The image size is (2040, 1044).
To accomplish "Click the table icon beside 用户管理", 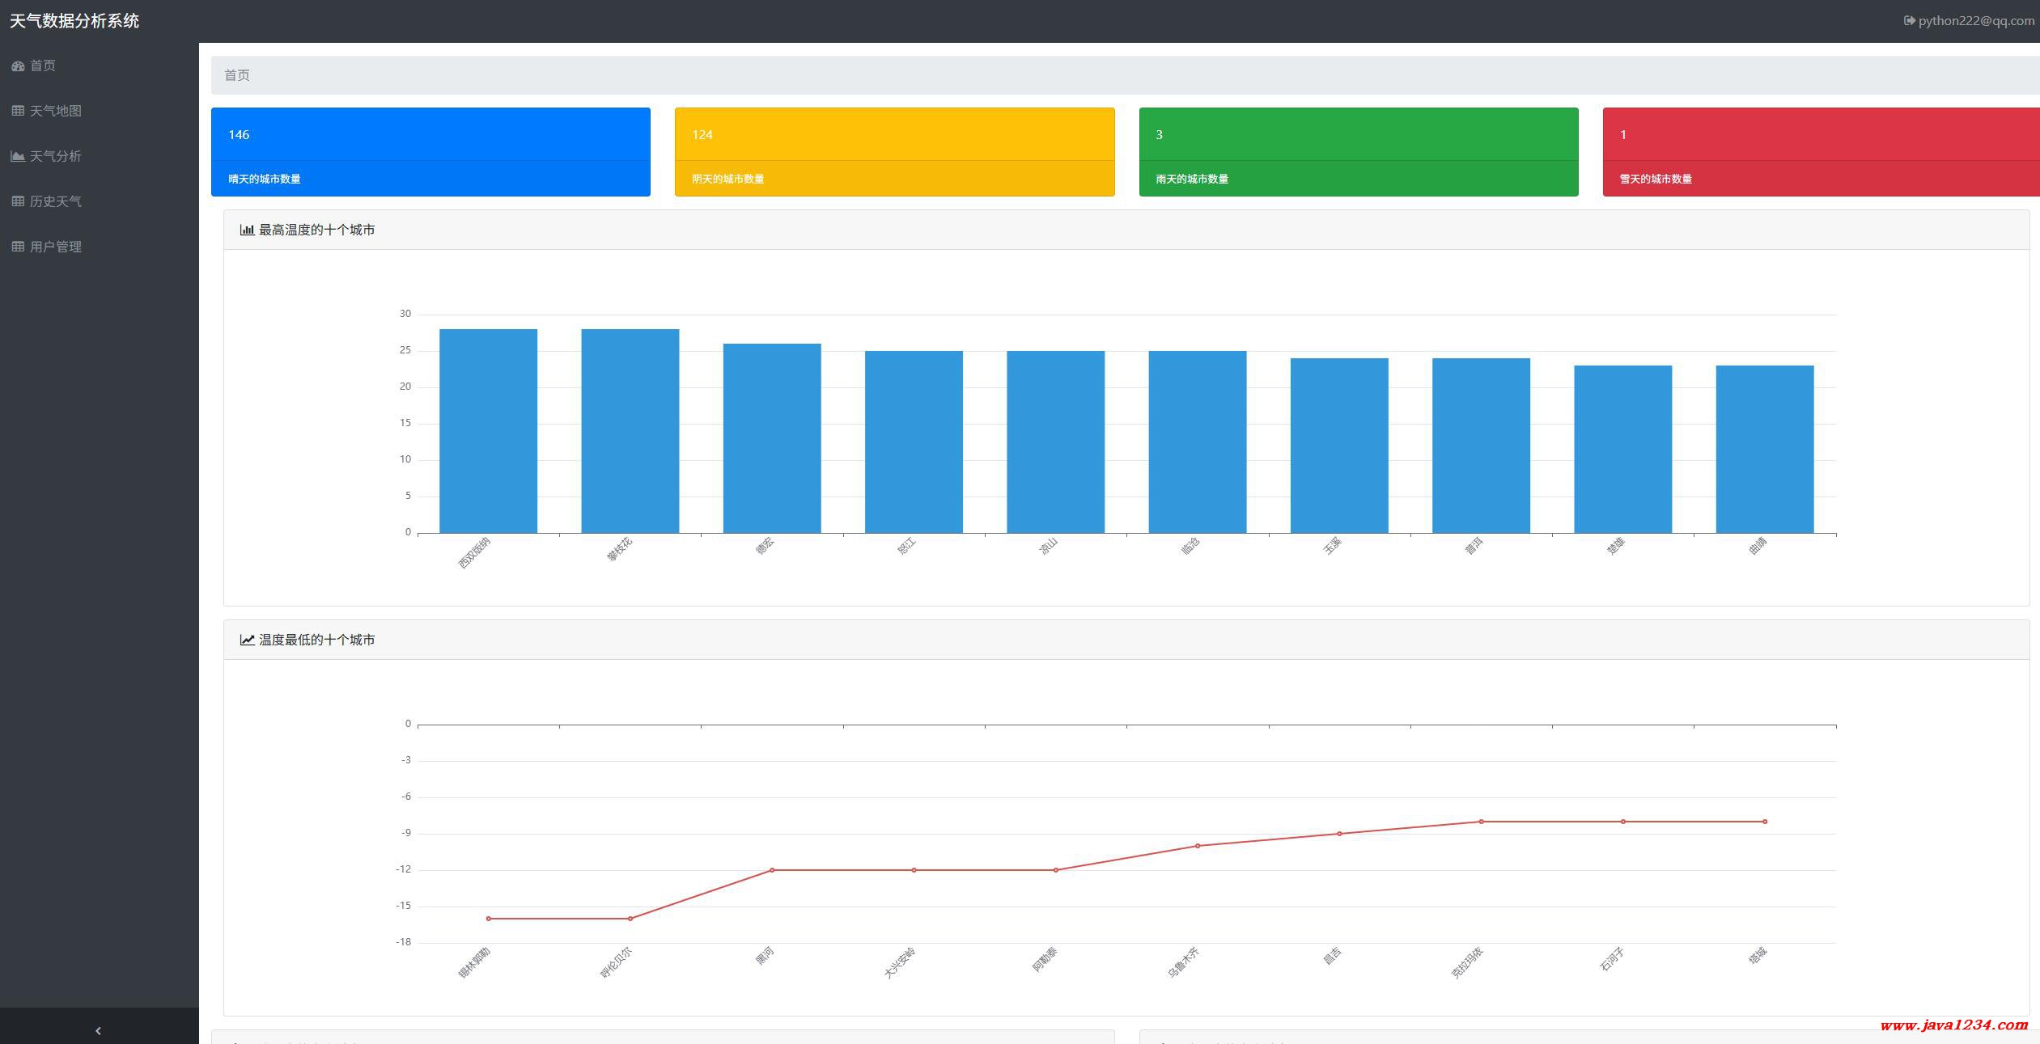I will [x=18, y=247].
